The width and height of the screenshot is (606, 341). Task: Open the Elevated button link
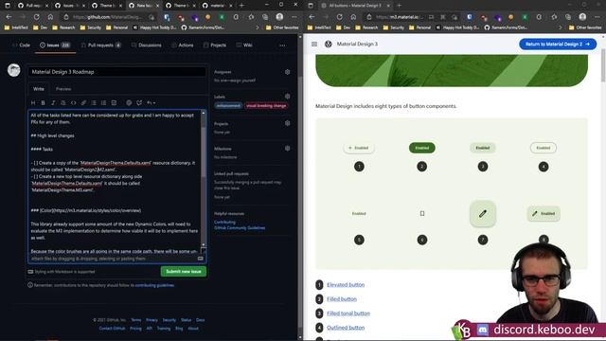click(346, 285)
